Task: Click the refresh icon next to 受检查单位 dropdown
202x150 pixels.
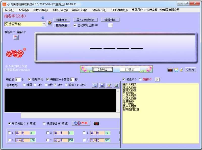Action: point(49,23)
